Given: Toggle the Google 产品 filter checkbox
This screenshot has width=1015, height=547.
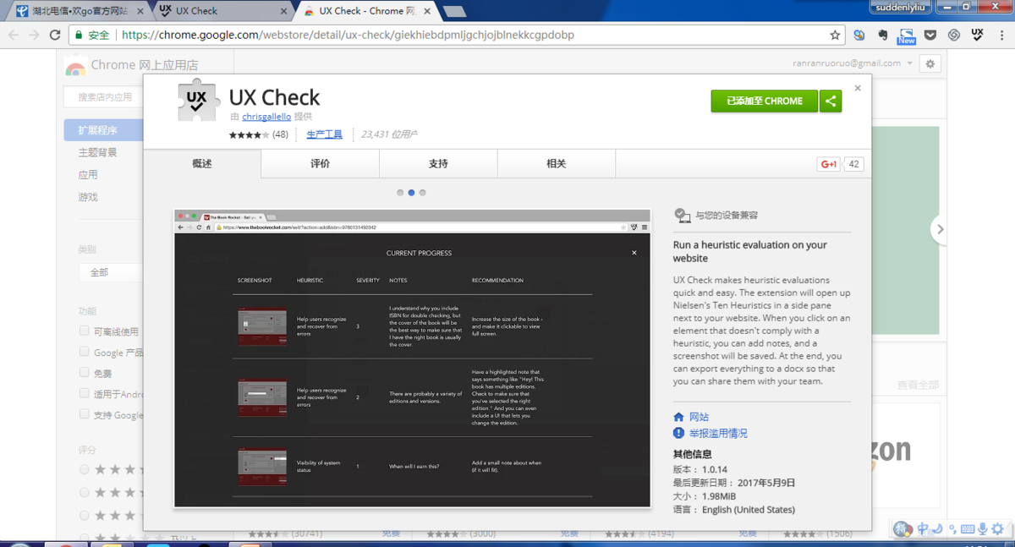Looking at the screenshot, I should coord(84,352).
